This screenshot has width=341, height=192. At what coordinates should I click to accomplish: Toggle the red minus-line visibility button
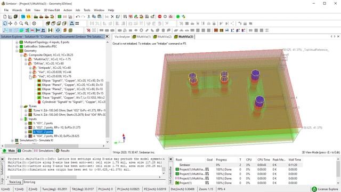(33, 30)
